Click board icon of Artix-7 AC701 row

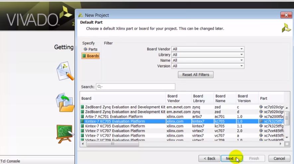coord(82,117)
